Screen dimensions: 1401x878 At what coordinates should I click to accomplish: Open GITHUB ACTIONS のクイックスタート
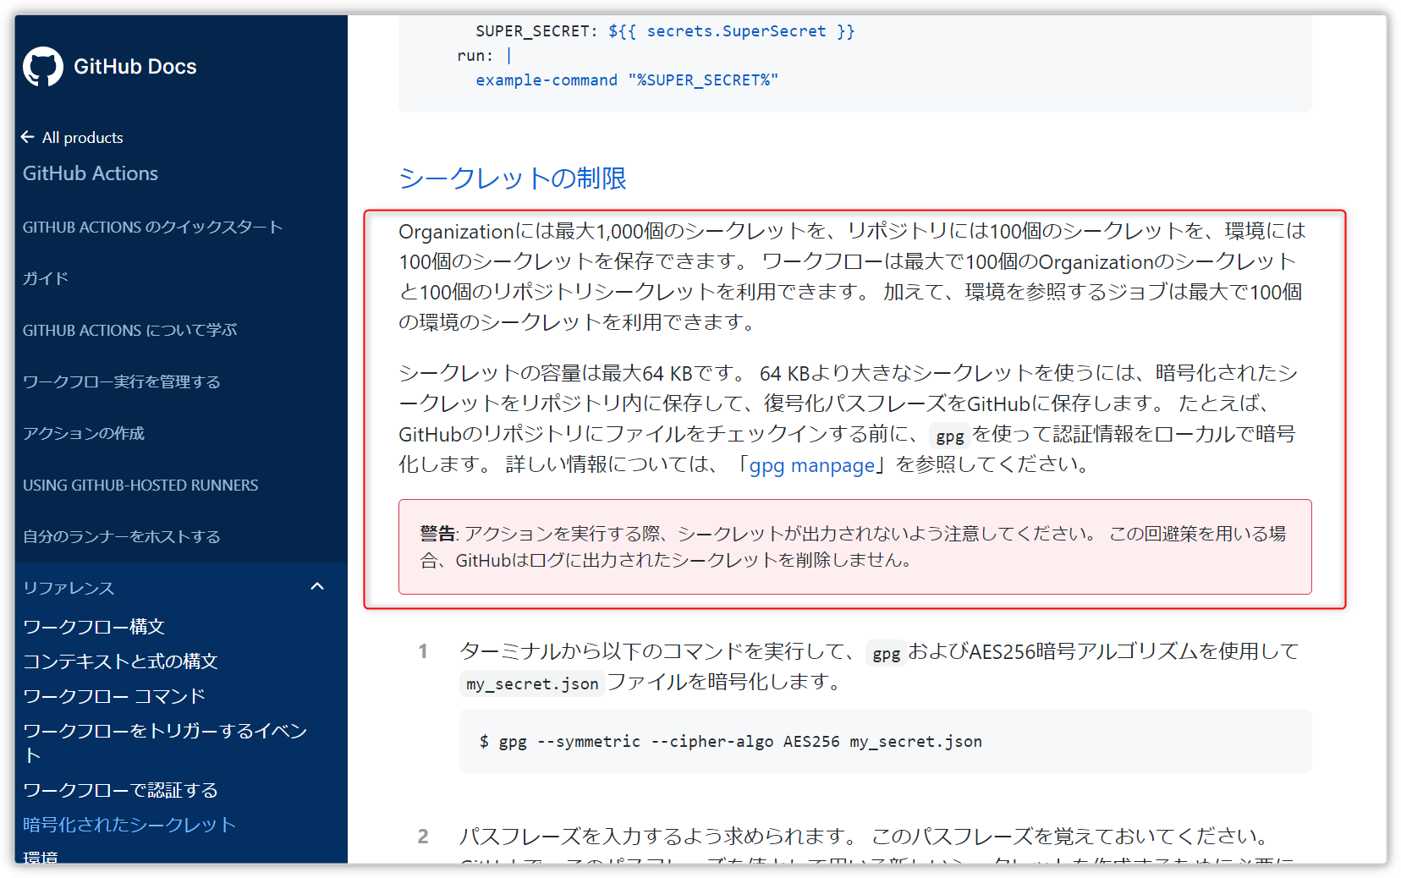(x=152, y=228)
